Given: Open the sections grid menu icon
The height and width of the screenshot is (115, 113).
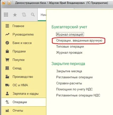Looking at the screenshot, I should coord(6,15).
